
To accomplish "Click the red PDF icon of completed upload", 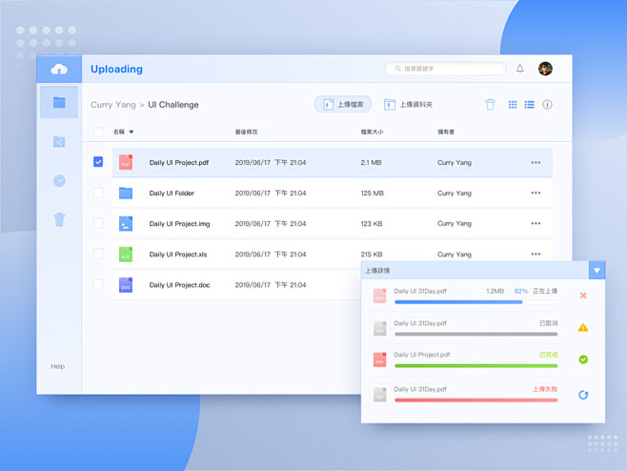I will 379,359.
